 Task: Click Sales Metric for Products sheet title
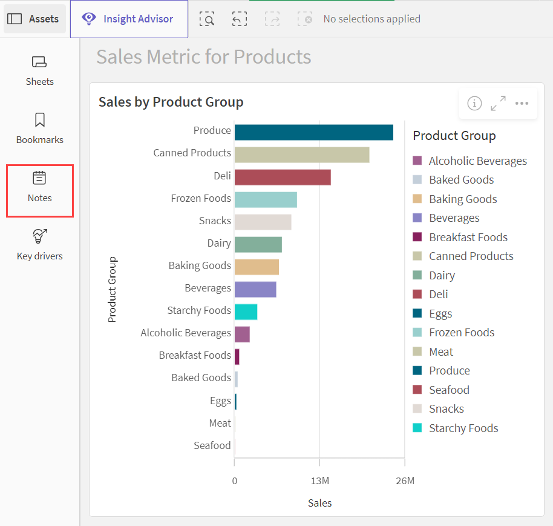(204, 57)
